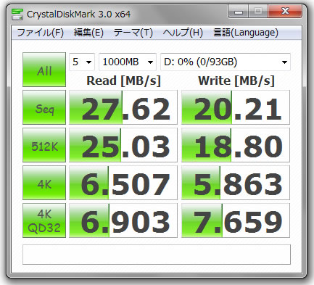The height and width of the screenshot is (285, 314).
Task: Click the 512K read result 25.03
Action: coord(123,145)
